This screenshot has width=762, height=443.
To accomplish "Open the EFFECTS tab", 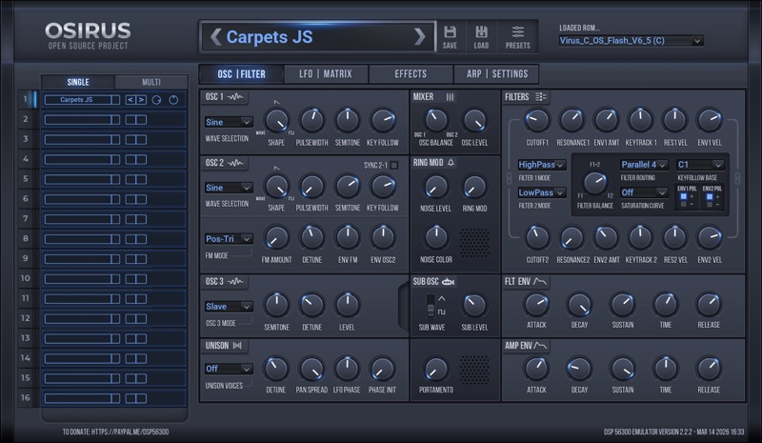I will click(411, 74).
